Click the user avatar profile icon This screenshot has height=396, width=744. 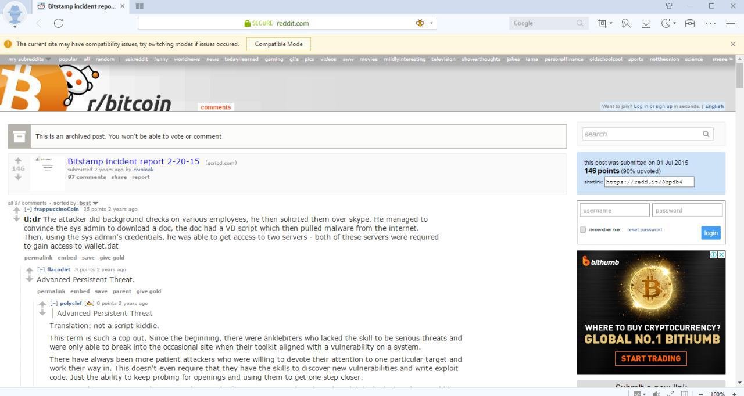pyautogui.click(x=15, y=13)
